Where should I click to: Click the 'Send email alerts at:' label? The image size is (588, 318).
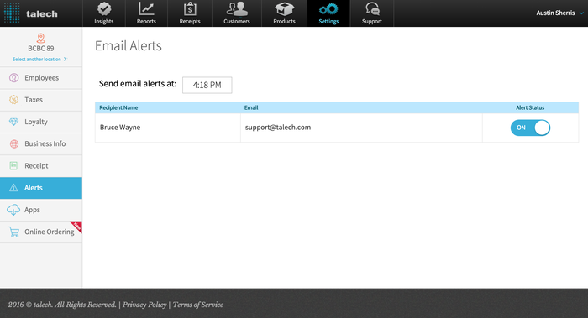click(138, 84)
